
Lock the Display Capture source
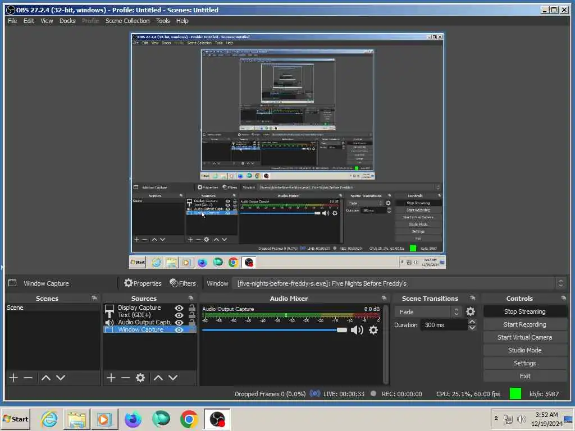click(192, 308)
